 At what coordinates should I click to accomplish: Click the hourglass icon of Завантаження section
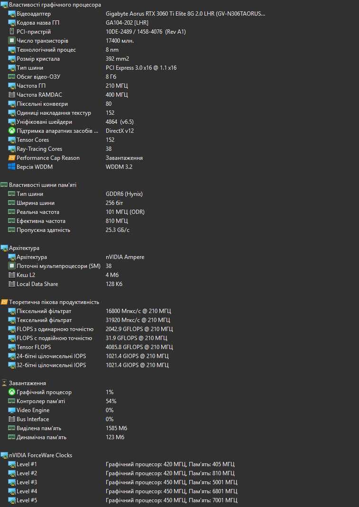point(4,383)
